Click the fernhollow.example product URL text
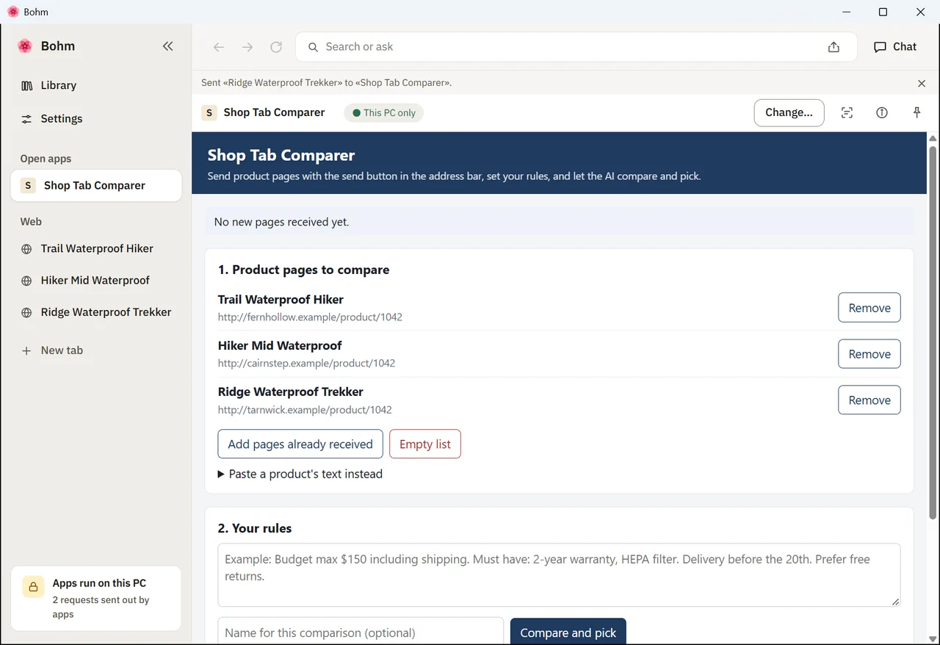This screenshot has width=940, height=645. pos(310,317)
